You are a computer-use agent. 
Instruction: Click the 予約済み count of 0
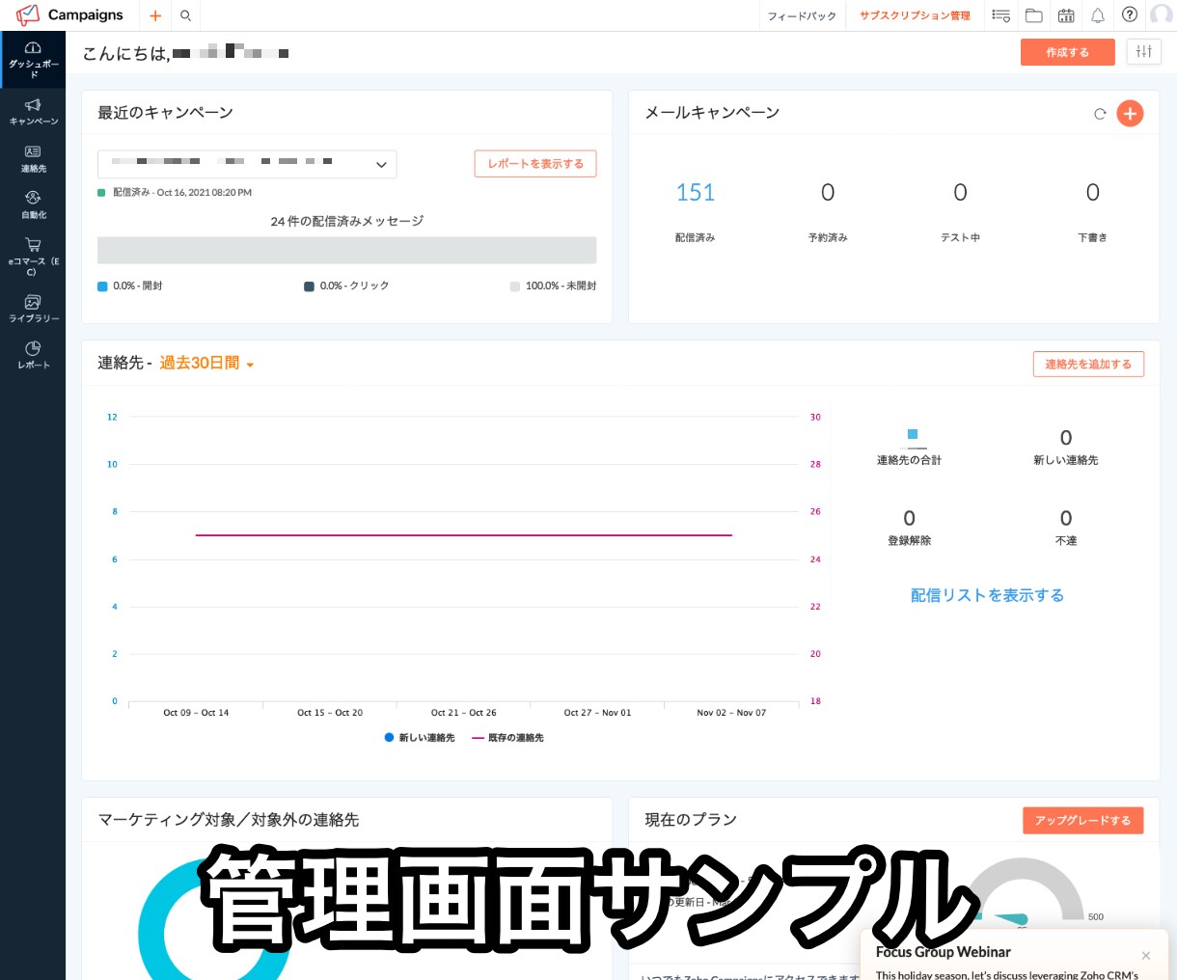828,193
